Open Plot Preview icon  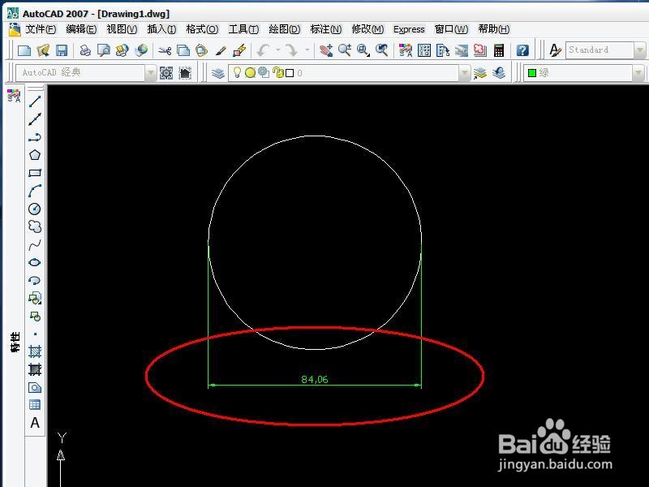coord(104,50)
